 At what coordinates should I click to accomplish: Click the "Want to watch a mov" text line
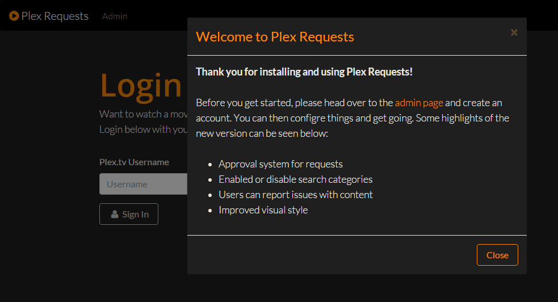(143, 114)
